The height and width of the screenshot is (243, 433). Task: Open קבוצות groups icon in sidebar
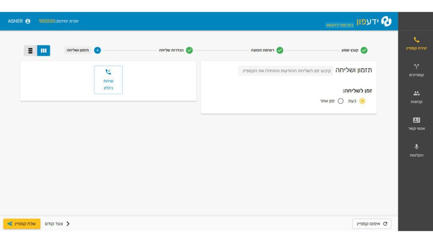(x=416, y=93)
